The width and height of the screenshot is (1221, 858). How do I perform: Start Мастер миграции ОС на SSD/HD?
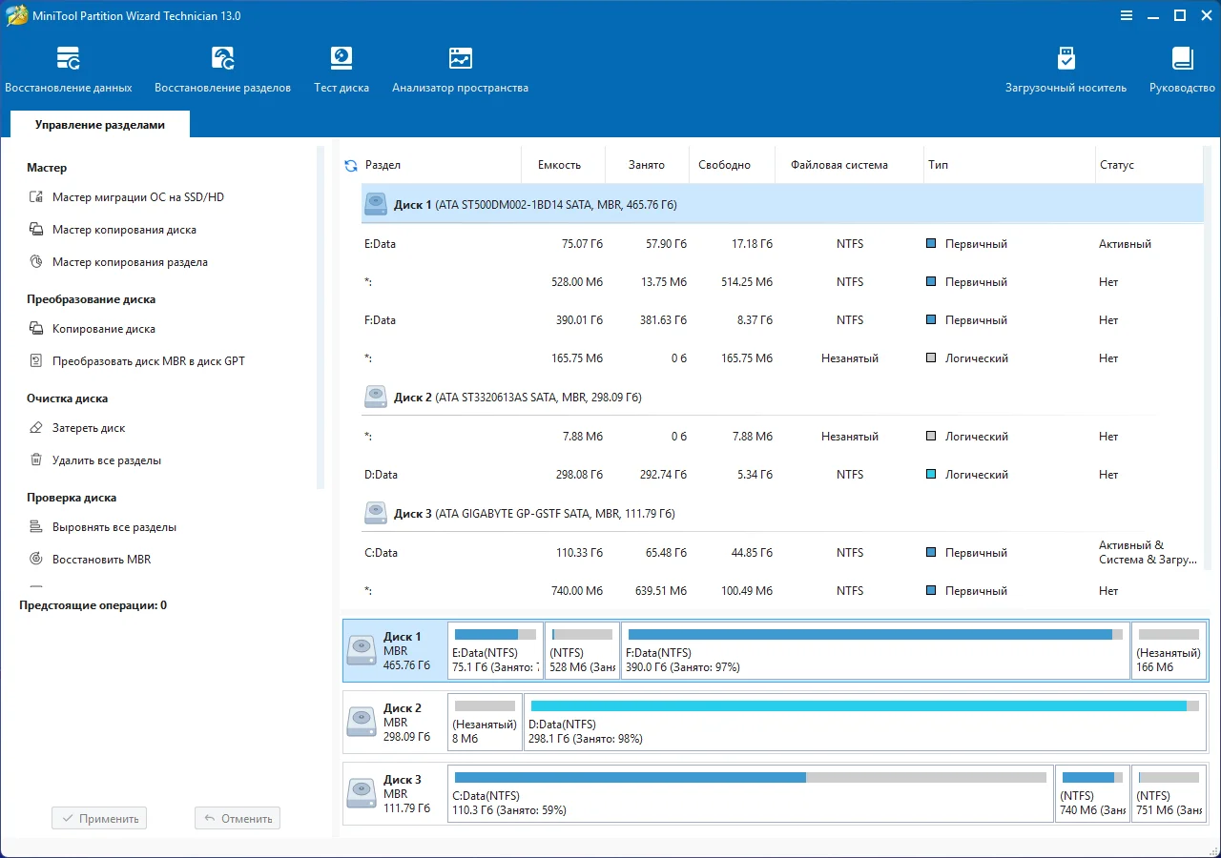(137, 197)
